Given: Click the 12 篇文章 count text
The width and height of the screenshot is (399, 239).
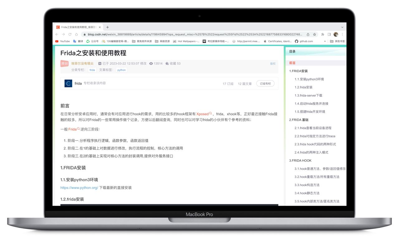Looking at the screenshot, I should pyautogui.click(x=245, y=84).
